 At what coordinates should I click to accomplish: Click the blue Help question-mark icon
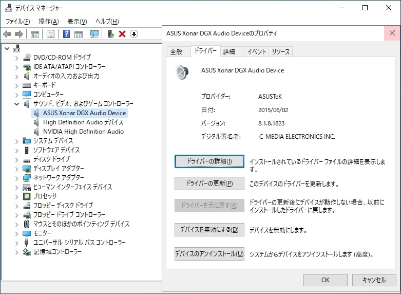pos(67,34)
